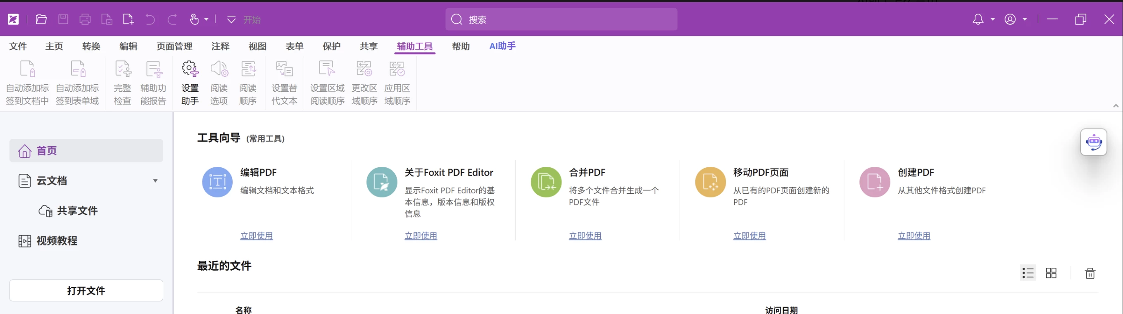Collapse the 云文档 expander arrow
The image size is (1123, 314).
(155, 181)
